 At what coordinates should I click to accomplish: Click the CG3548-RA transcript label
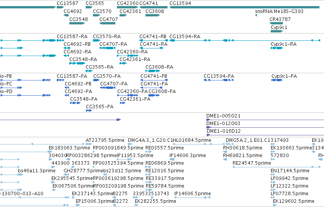click(83, 59)
